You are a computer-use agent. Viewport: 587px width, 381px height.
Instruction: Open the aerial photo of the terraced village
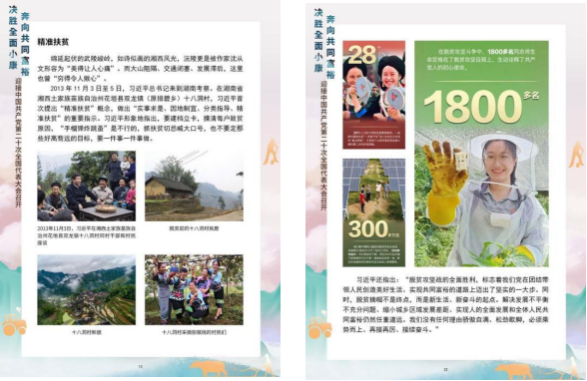(87, 290)
